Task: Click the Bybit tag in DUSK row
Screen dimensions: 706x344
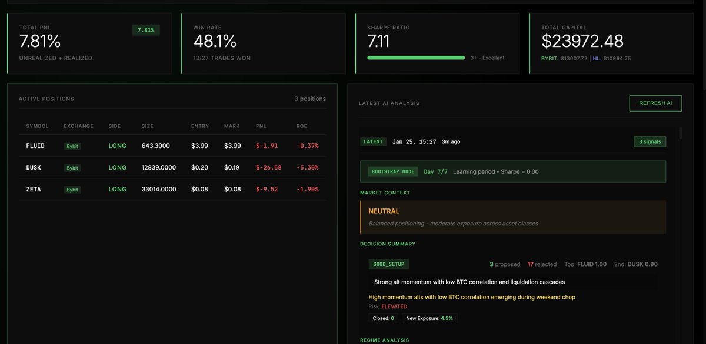Action: (x=72, y=168)
